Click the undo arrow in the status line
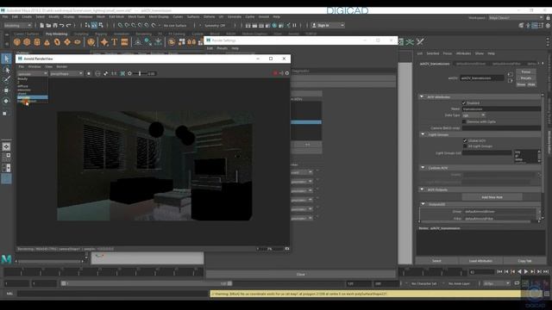The width and height of the screenshot is (552, 310). (61, 25)
